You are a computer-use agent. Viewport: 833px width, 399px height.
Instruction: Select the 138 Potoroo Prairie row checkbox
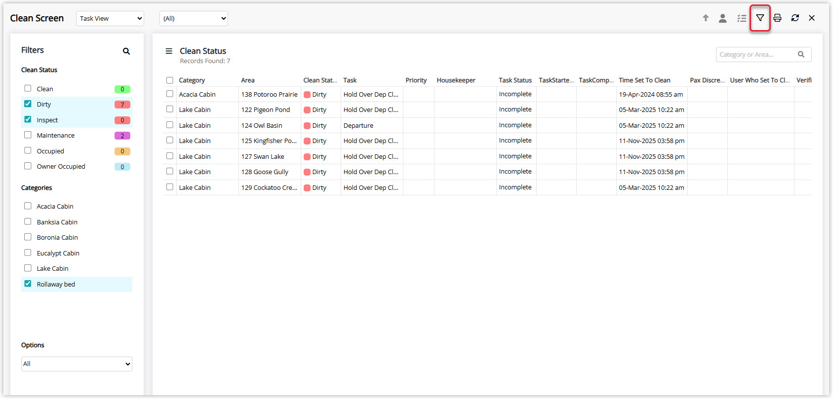pyautogui.click(x=170, y=94)
